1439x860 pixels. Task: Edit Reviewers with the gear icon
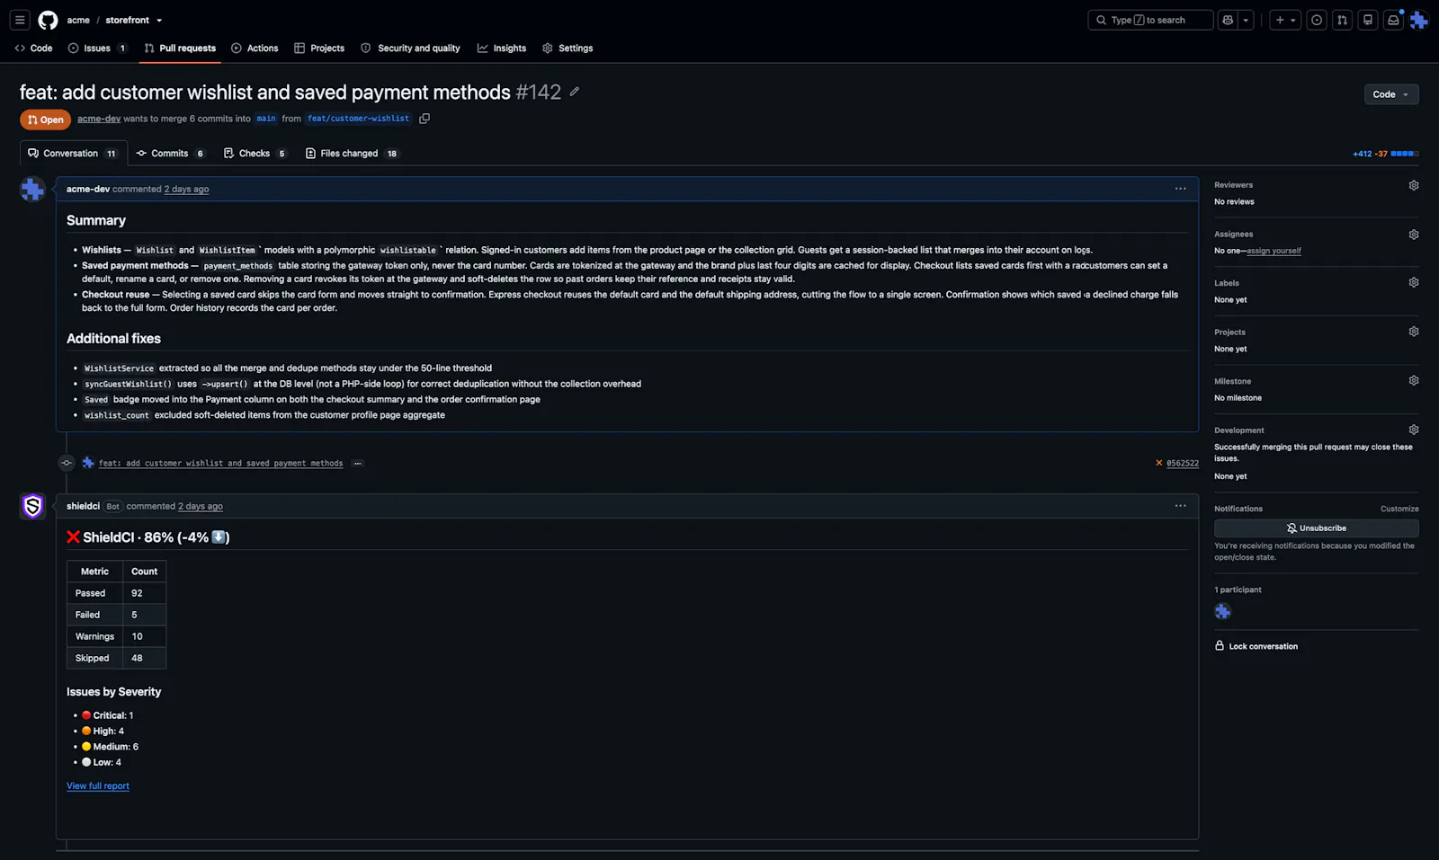[x=1414, y=185]
